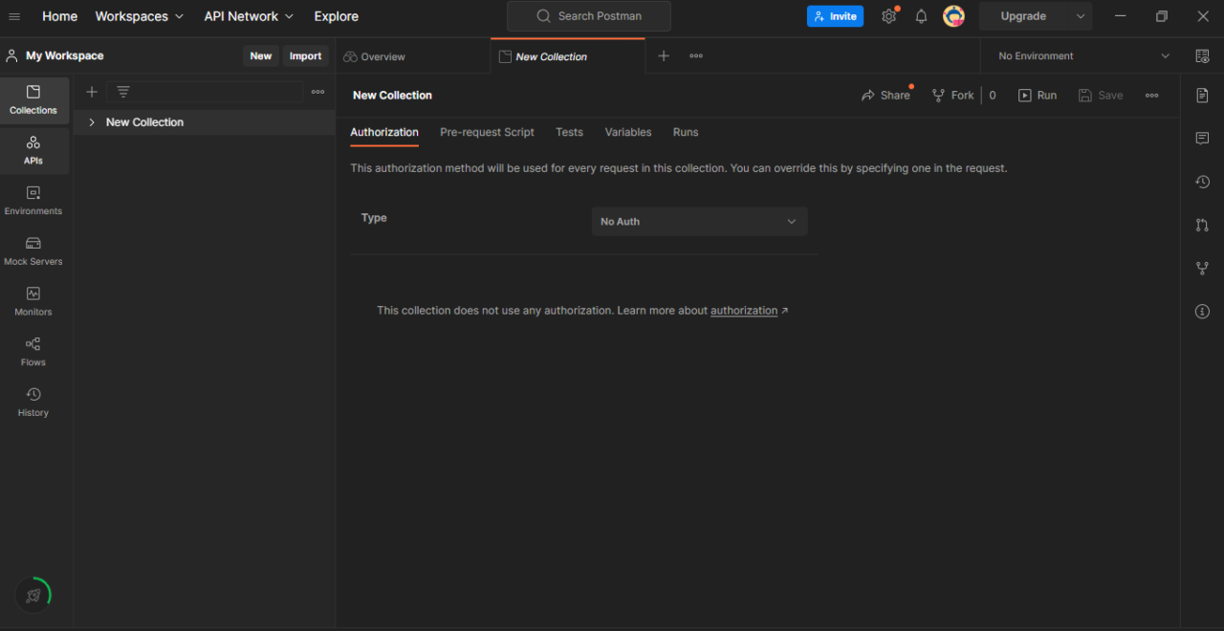1224x631 pixels.
Task: Switch to the Tests tab
Action: [x=569, y=132]
